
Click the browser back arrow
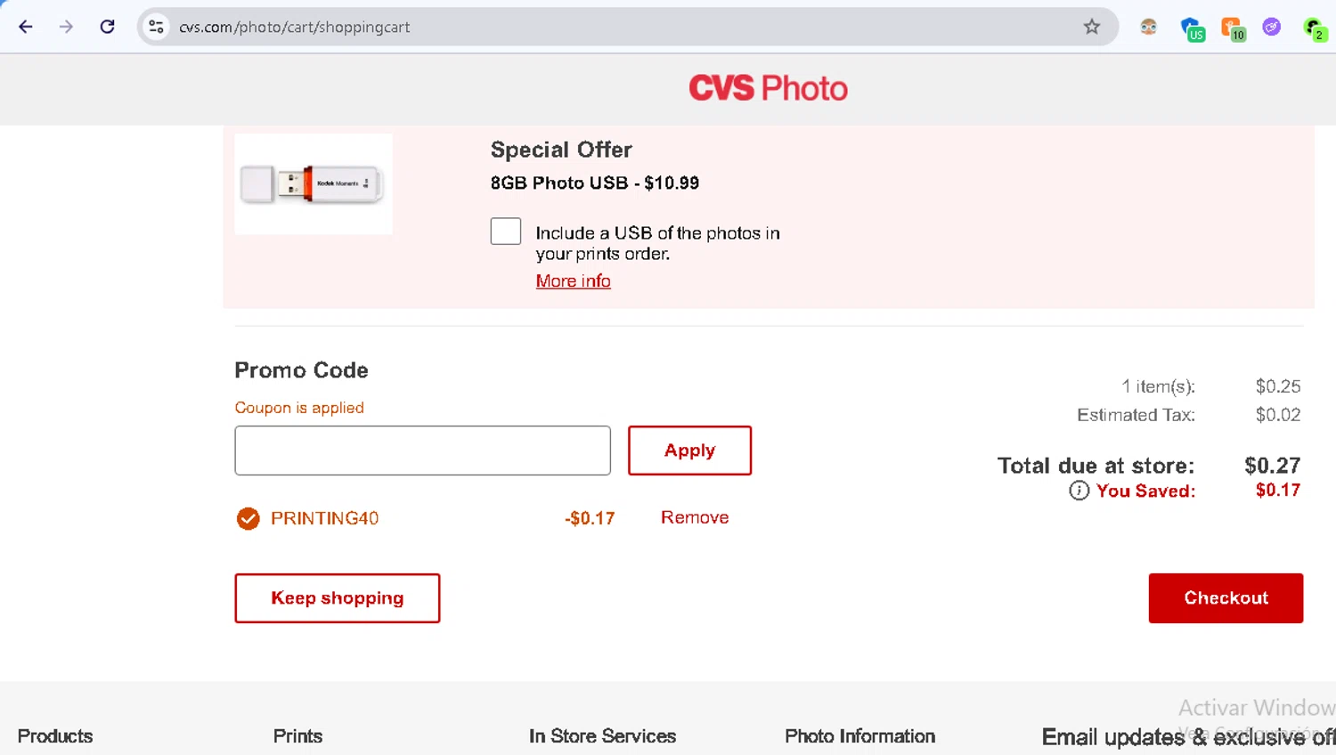(26, 27)
